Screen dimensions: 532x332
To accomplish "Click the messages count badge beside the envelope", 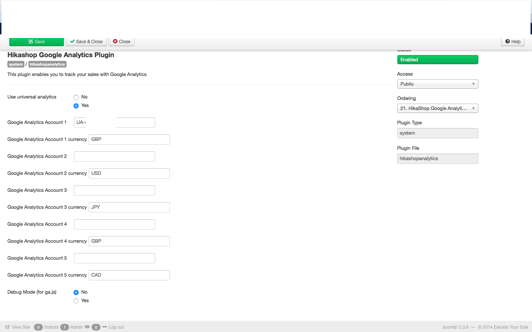I will point(96,327).
